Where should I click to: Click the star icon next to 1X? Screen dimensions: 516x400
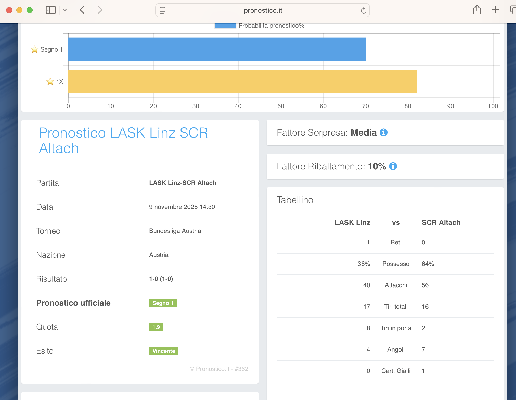pyautogui.click(x=50, y=82)
